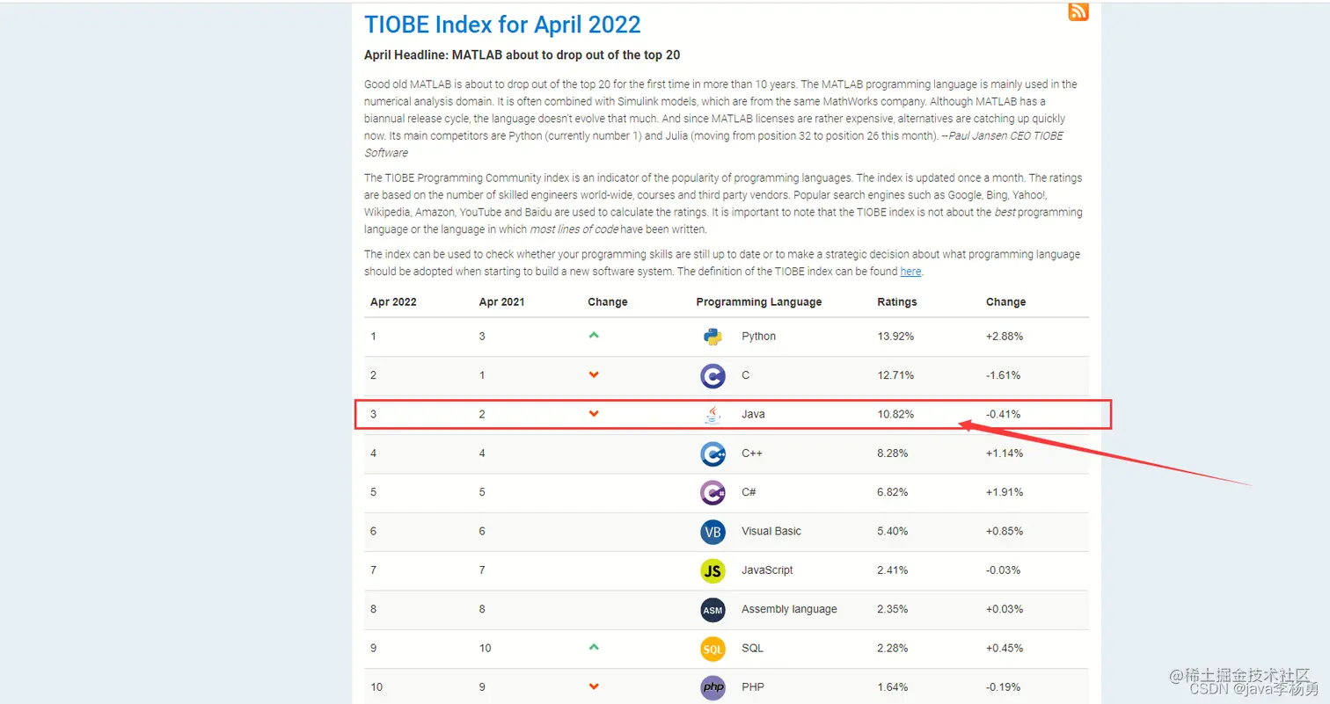Click the 6.82% rating value
Image resolution: width=1330 pixels, height=704 pixels.
(x=893, y=492)
